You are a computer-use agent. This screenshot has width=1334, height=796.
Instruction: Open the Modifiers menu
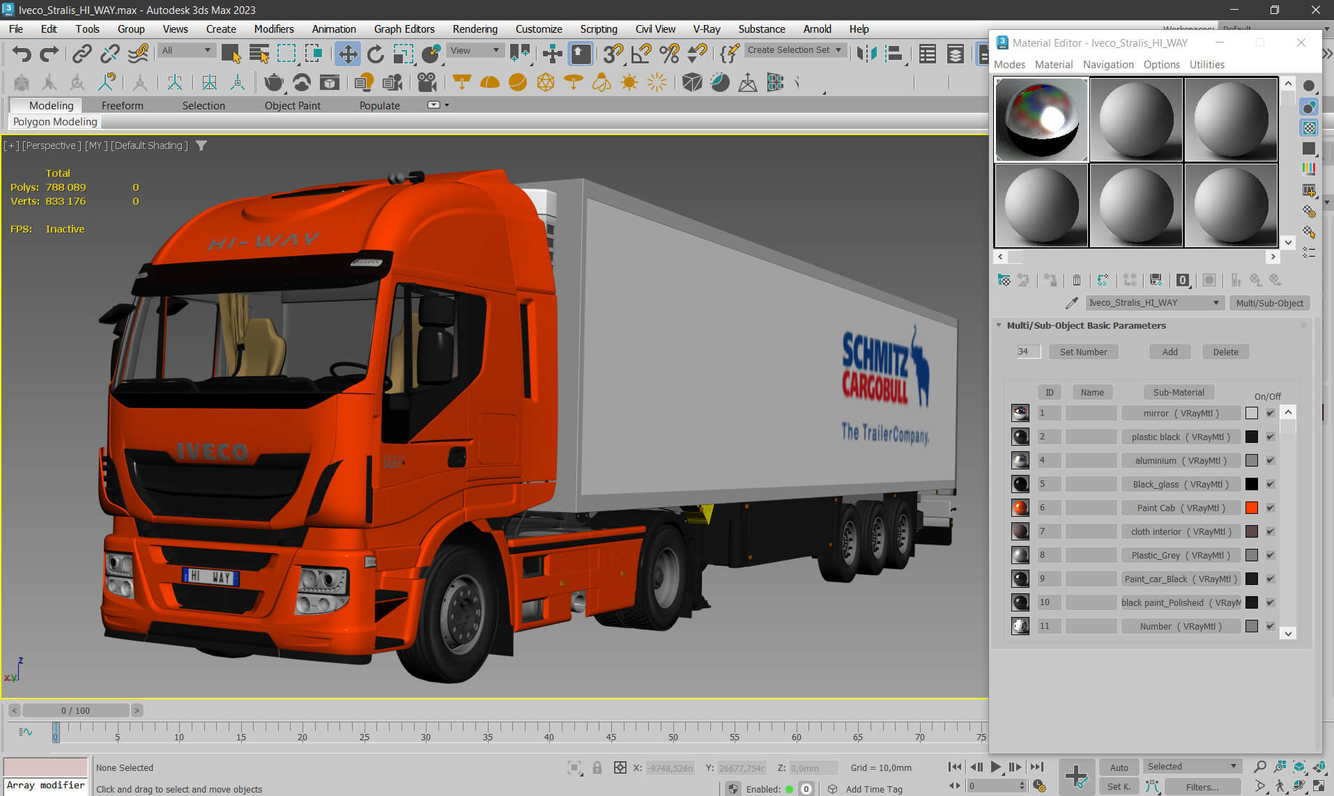tap(274, 29)
